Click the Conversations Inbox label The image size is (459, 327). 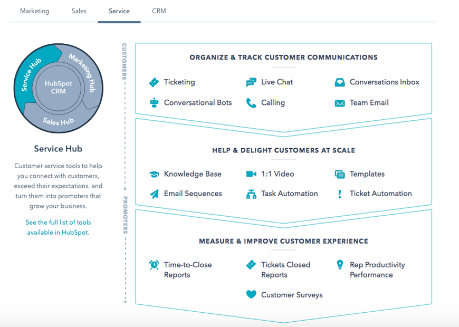click(x=385, y=82)
